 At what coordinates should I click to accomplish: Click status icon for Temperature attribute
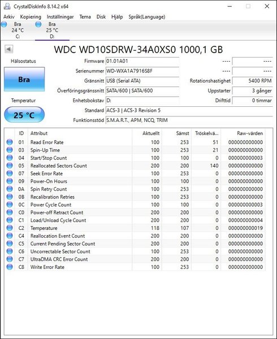pyautogui.click(x=10, y=228)
